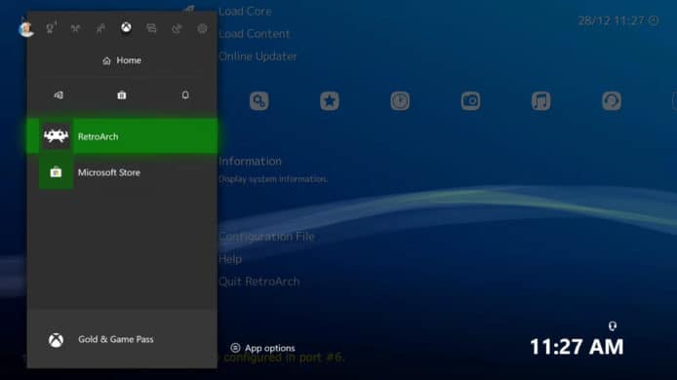The image size is (677, 380).
Task: Go to Home in the guide
Action: pyautogui.click(x=122, y=60)
